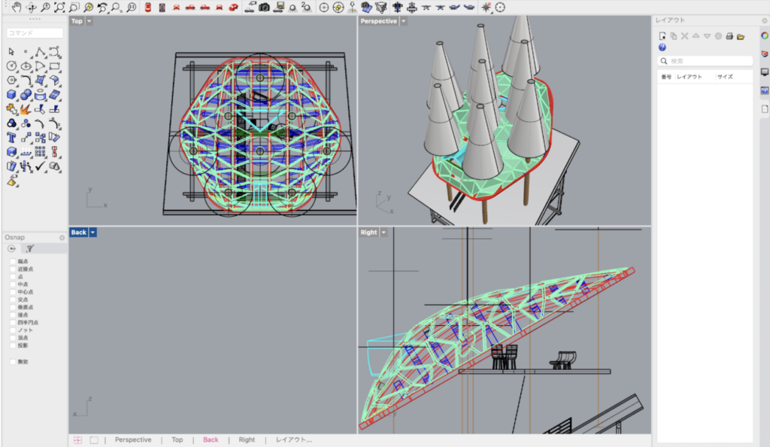Click the レイアウト... button in bottom bar

(293, 439)
